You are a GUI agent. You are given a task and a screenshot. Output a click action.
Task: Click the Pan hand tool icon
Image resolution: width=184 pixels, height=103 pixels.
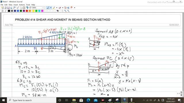(x=62, y=11)
